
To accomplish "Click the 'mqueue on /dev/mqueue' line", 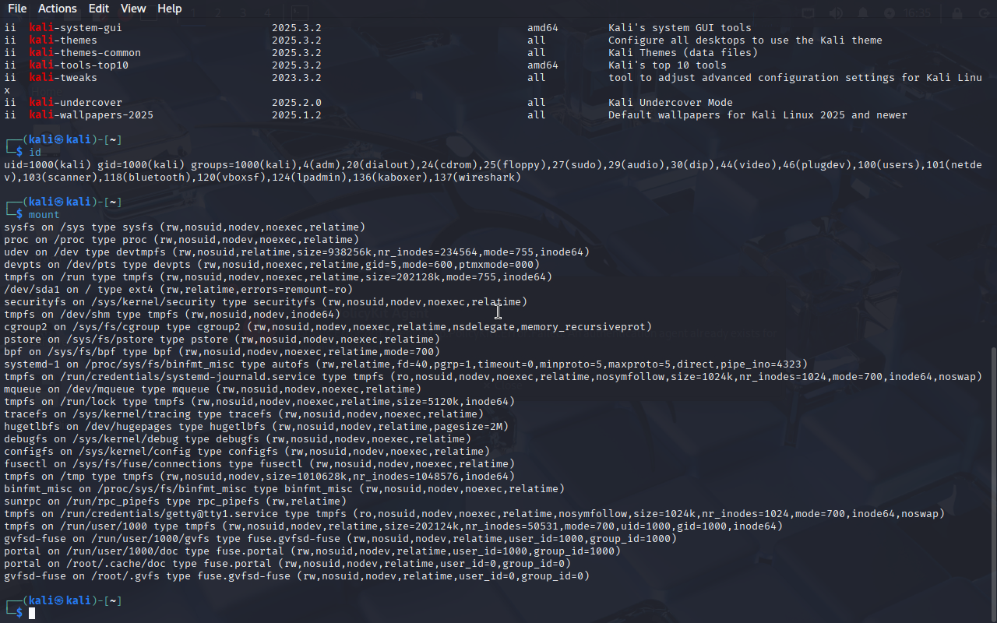I will (213, 389).
